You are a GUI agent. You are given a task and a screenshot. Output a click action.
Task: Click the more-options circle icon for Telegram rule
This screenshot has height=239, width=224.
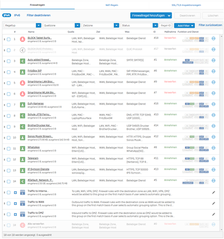214,159
